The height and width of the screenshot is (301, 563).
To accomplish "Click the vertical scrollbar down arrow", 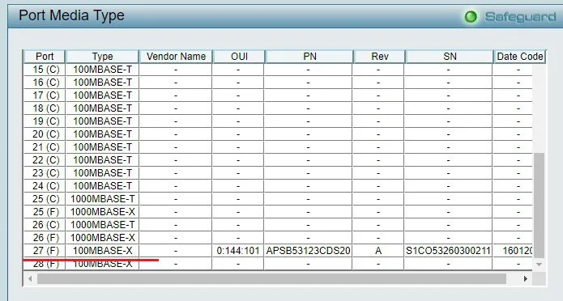I will click(539, 265).
